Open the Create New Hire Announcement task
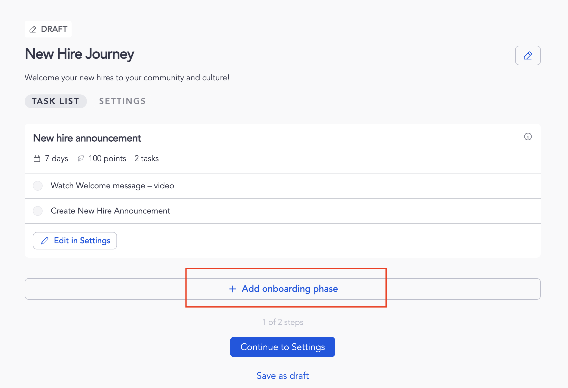568x388 pixels. (x=110, y=211)
